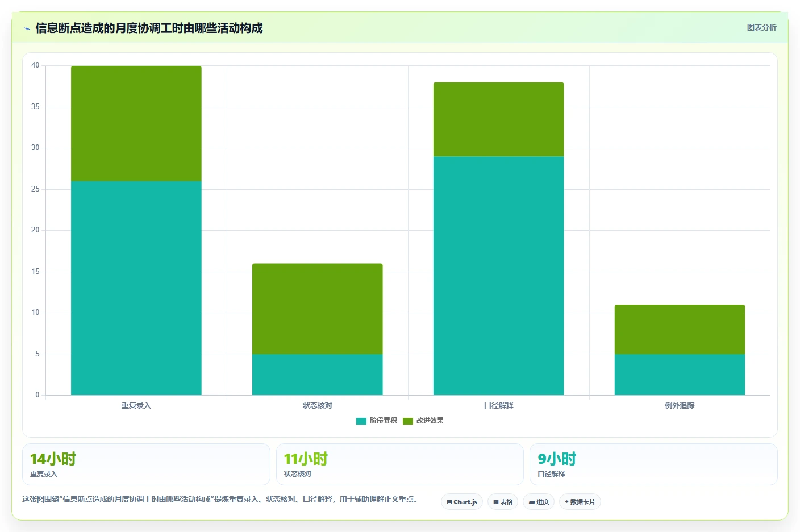Click the y-axis value 25
Viewport: 800px width, 532px height.
pyautogui.click(x=36, y=189)
